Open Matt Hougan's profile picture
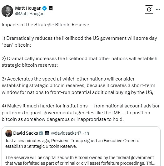The height and width of the screenshot is (166, 164). pyautogui.click(x=7, y=11)
